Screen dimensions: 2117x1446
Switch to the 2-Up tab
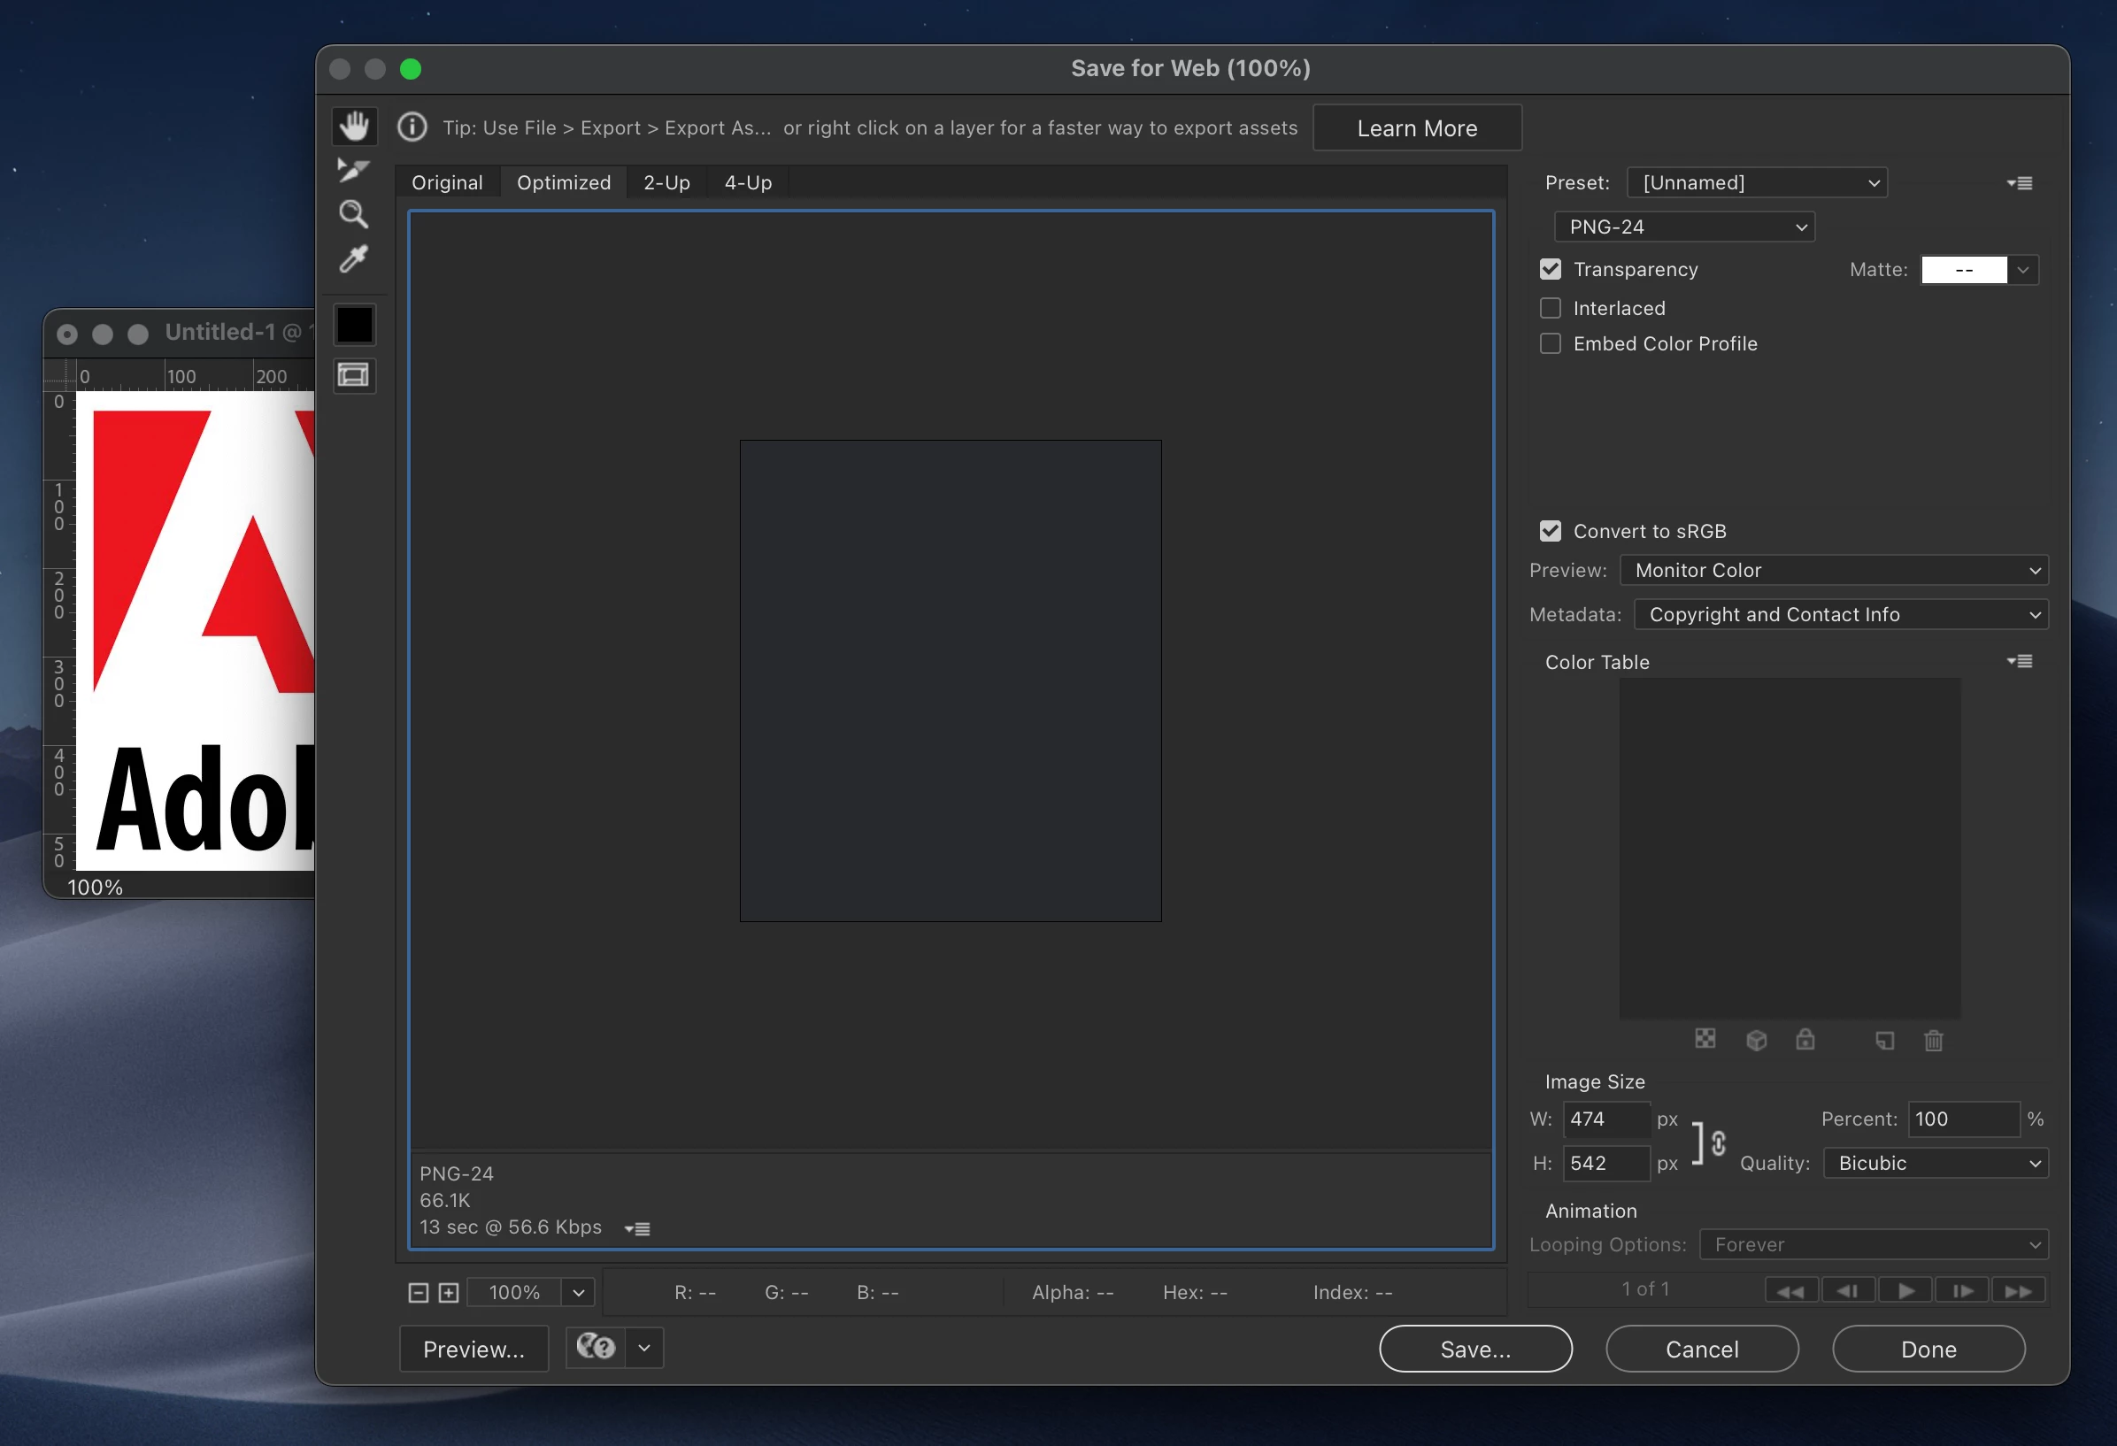[666, 183]
